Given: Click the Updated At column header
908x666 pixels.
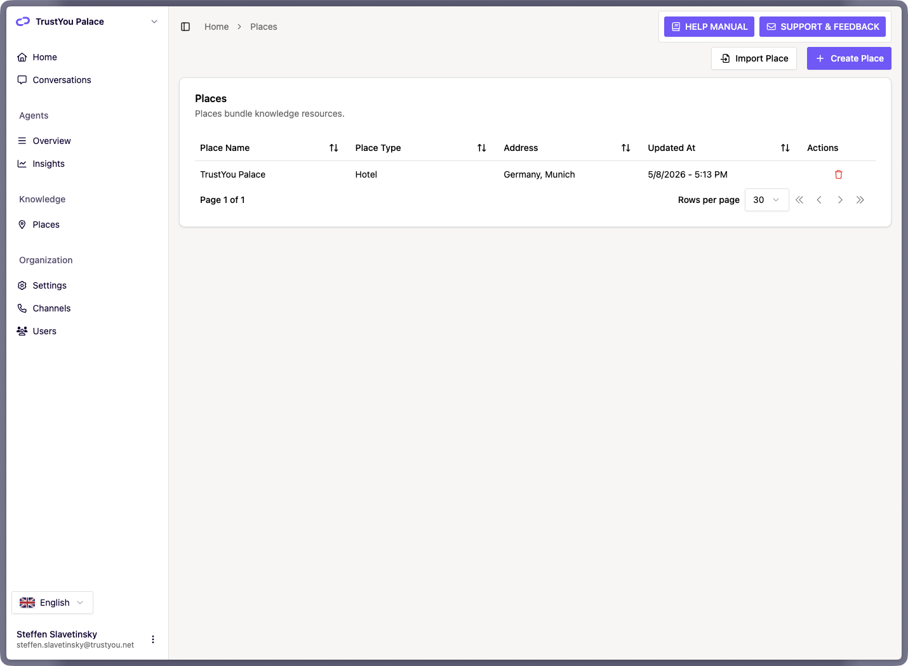Looking at the screenshot, I should [671, 148].
